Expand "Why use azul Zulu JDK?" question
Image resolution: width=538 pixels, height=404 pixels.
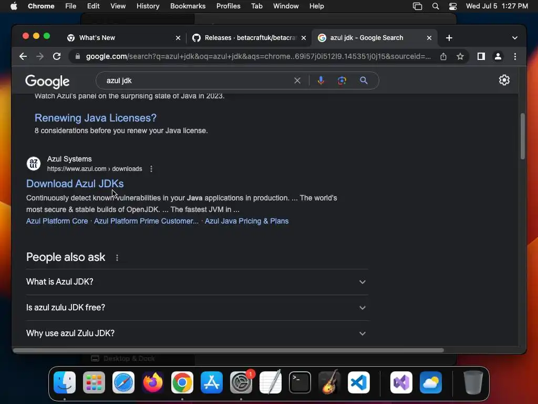pyautogui.click(x=197, y=333)
